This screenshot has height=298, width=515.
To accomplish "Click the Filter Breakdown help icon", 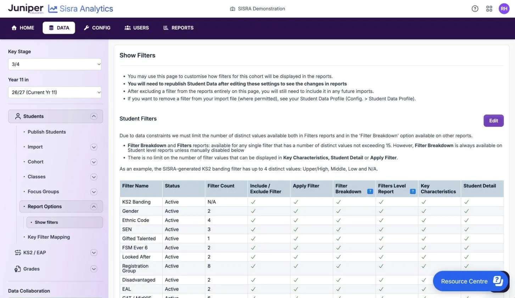I will (370, 192).
